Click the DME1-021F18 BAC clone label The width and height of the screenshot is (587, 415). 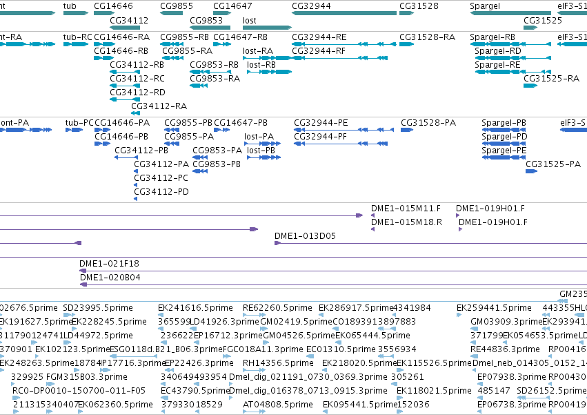tap(109, 264)
